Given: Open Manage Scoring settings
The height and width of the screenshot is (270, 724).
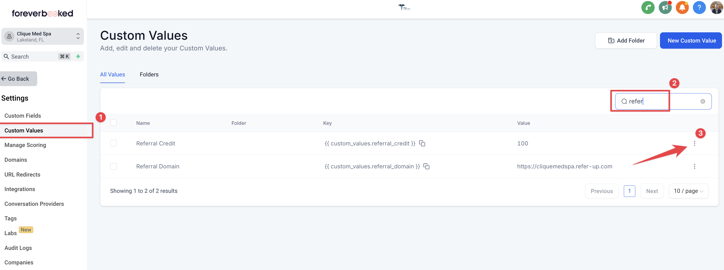Looking at the screenshot, I should pos(25,145).
